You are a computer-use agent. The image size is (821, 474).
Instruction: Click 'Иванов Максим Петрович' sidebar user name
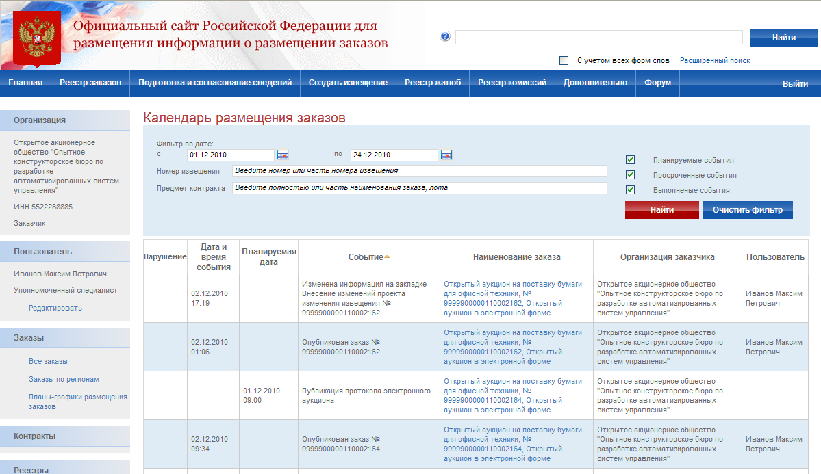[60, 274]
